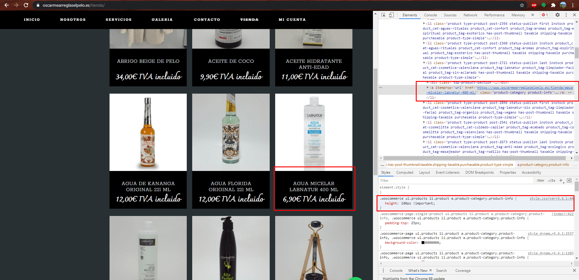Open DevTools settings gear
579x280 pixels.
click(x=558, y=15)
